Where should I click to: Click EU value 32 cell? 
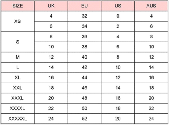(x=84, y=16)
